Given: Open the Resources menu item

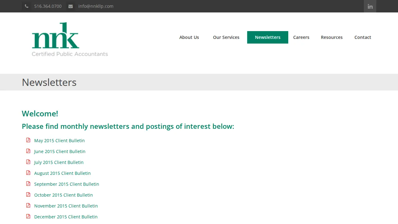Looking at the screenshot, I should [332, 37].
